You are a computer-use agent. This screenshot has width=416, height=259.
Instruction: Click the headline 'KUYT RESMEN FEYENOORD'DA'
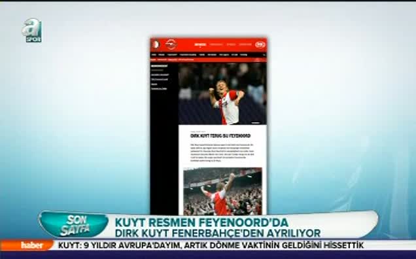point(201,222)
